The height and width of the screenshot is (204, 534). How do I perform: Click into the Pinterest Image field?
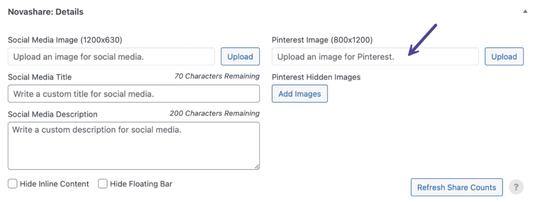pyautogui.click(x=375, y=56)
